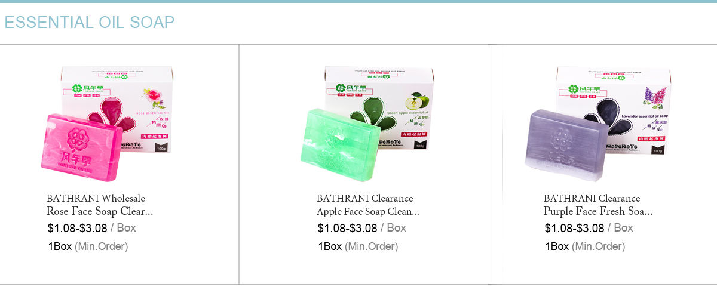This screenshot has height=290, width=717.
Task: Open the pink rose soap bar image
Action: (x=83, y=149)
